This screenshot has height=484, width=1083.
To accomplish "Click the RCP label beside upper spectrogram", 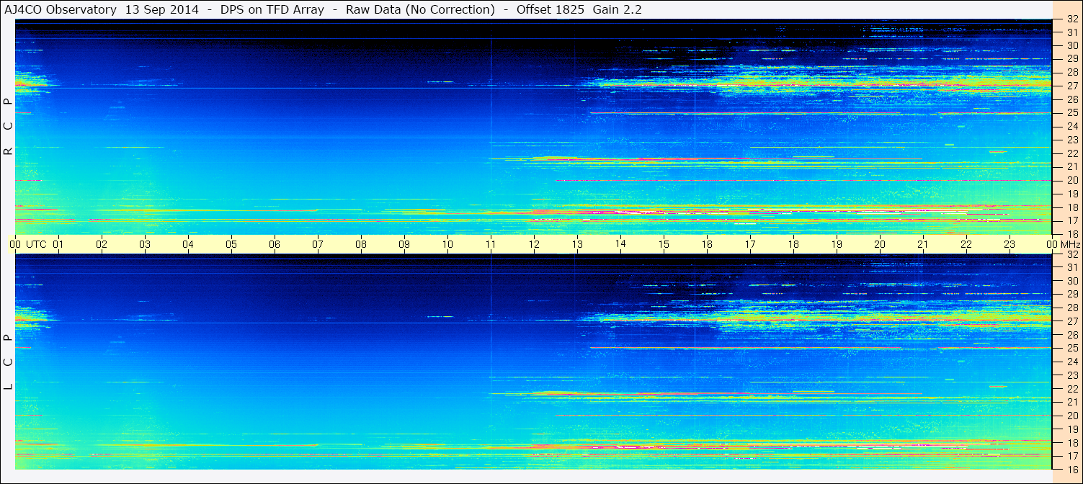I will tap(8, 126).
